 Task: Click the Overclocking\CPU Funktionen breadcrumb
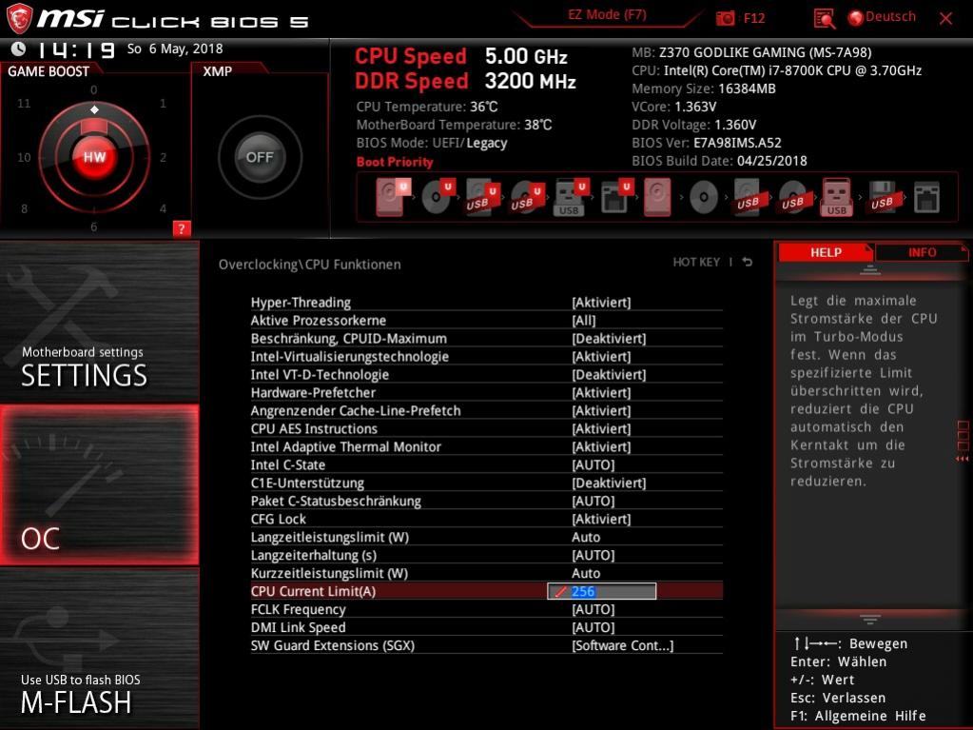coord(310,265)
